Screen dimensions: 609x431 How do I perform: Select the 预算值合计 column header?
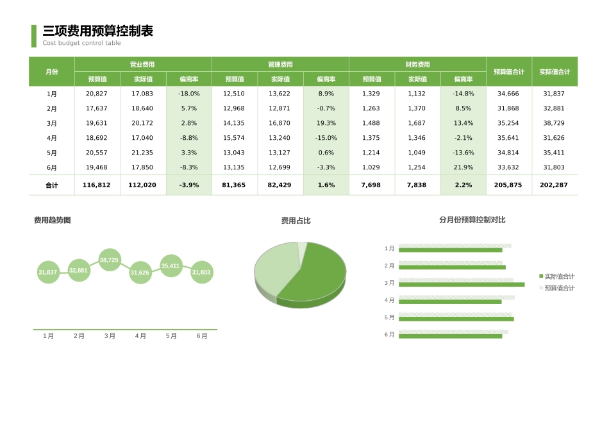(x=510, y=71)
